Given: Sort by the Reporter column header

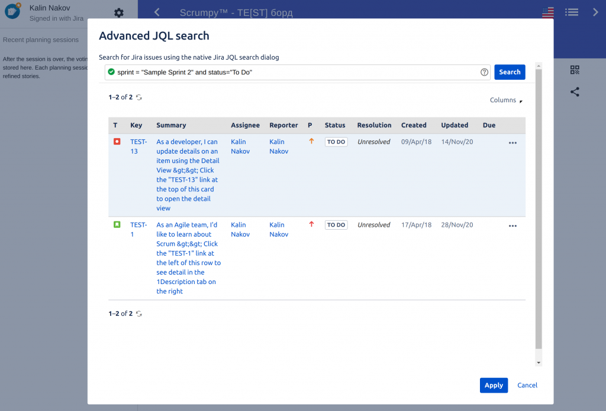Looking at the screenshot, I should click(283, 125).
